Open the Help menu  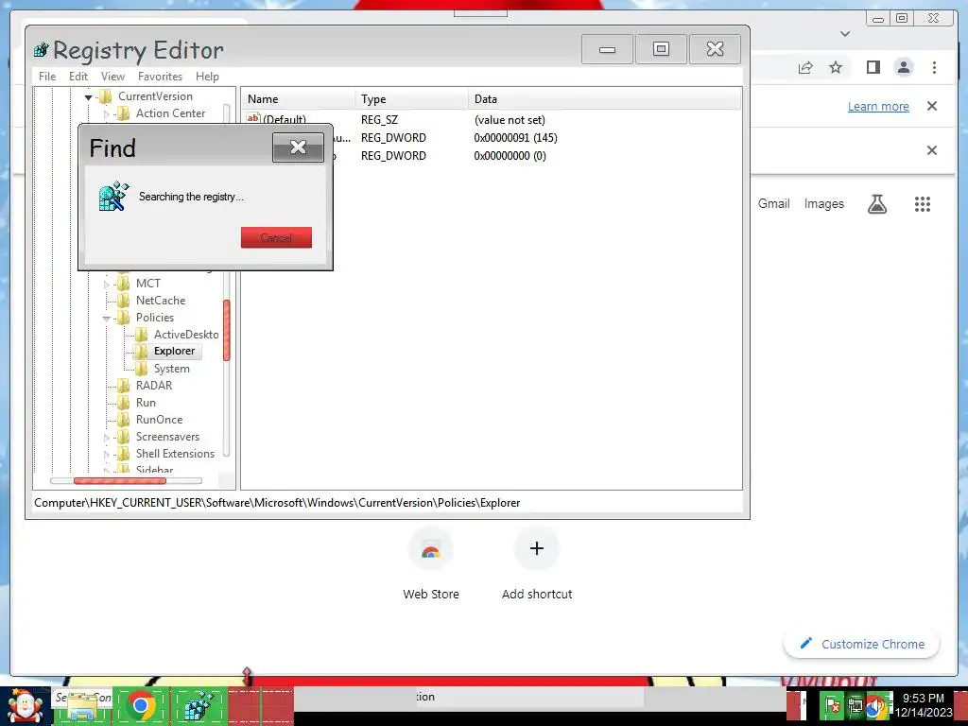coord(207,77)
